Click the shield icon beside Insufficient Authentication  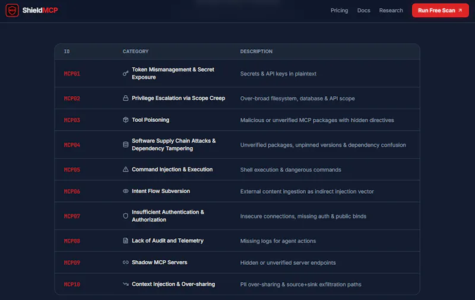pos(125,216)
